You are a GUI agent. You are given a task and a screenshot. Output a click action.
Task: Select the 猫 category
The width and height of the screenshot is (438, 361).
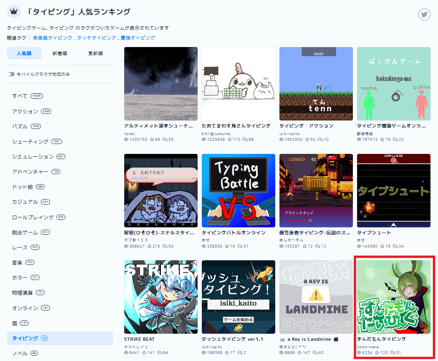60,323
